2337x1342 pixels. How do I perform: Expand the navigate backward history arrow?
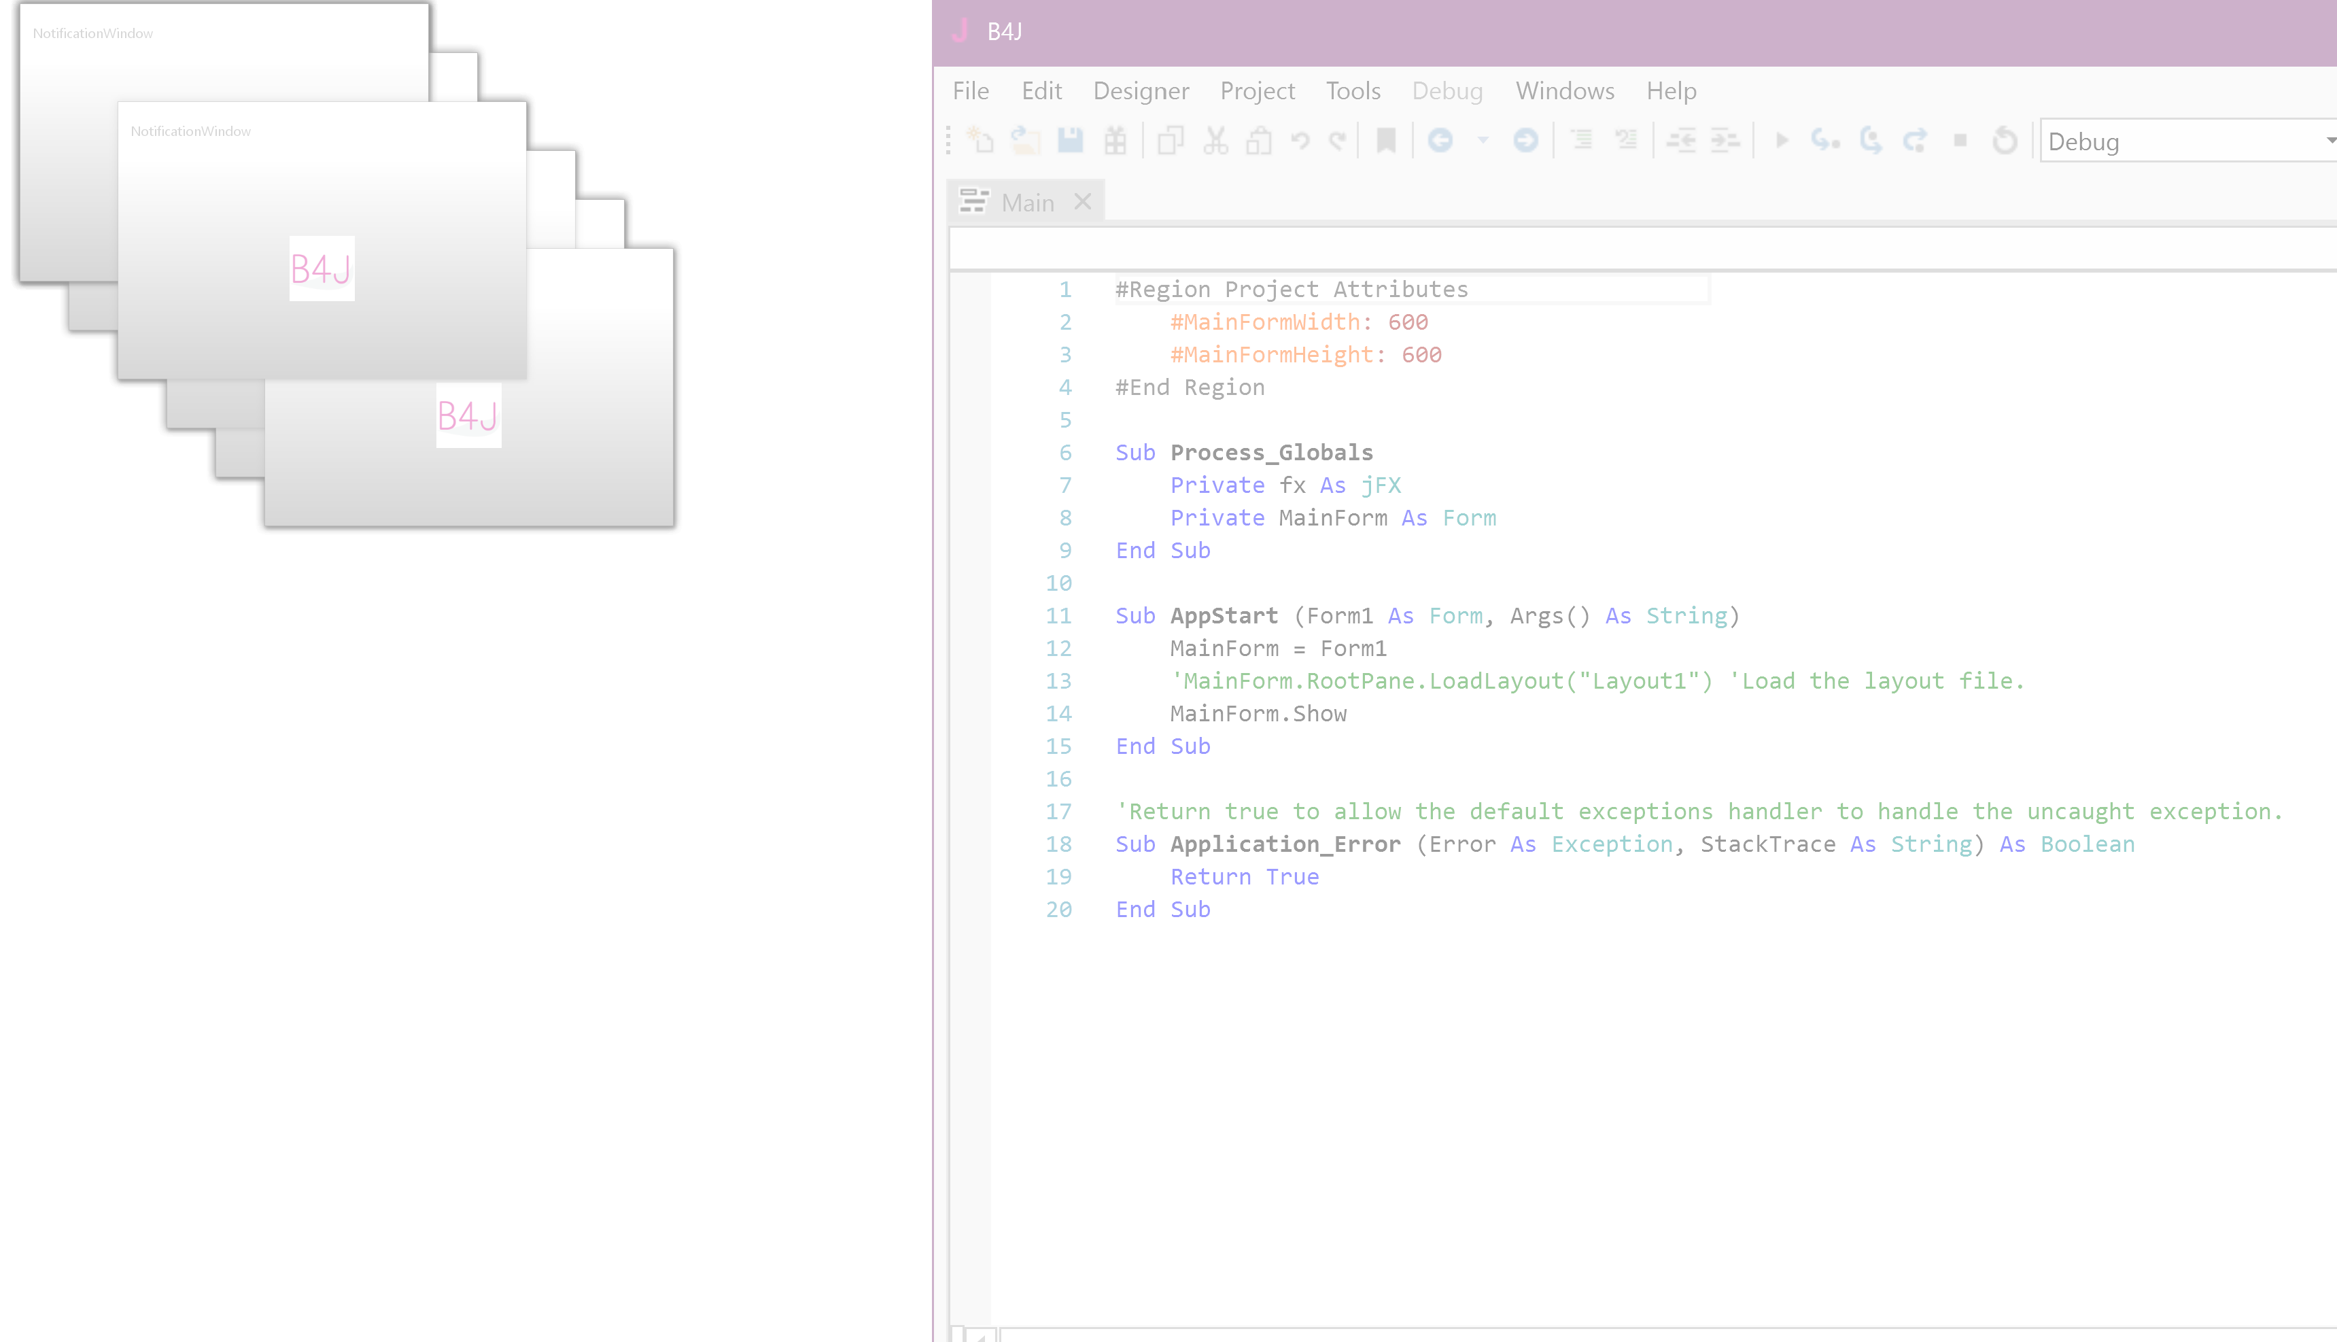point(1483,141)
